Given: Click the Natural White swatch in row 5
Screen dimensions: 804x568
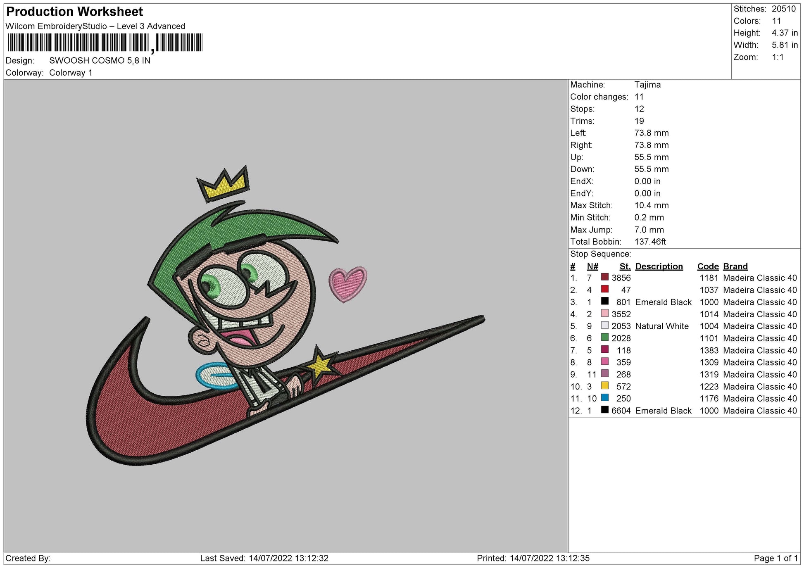Looking at the screenshot, I should 605,326.
